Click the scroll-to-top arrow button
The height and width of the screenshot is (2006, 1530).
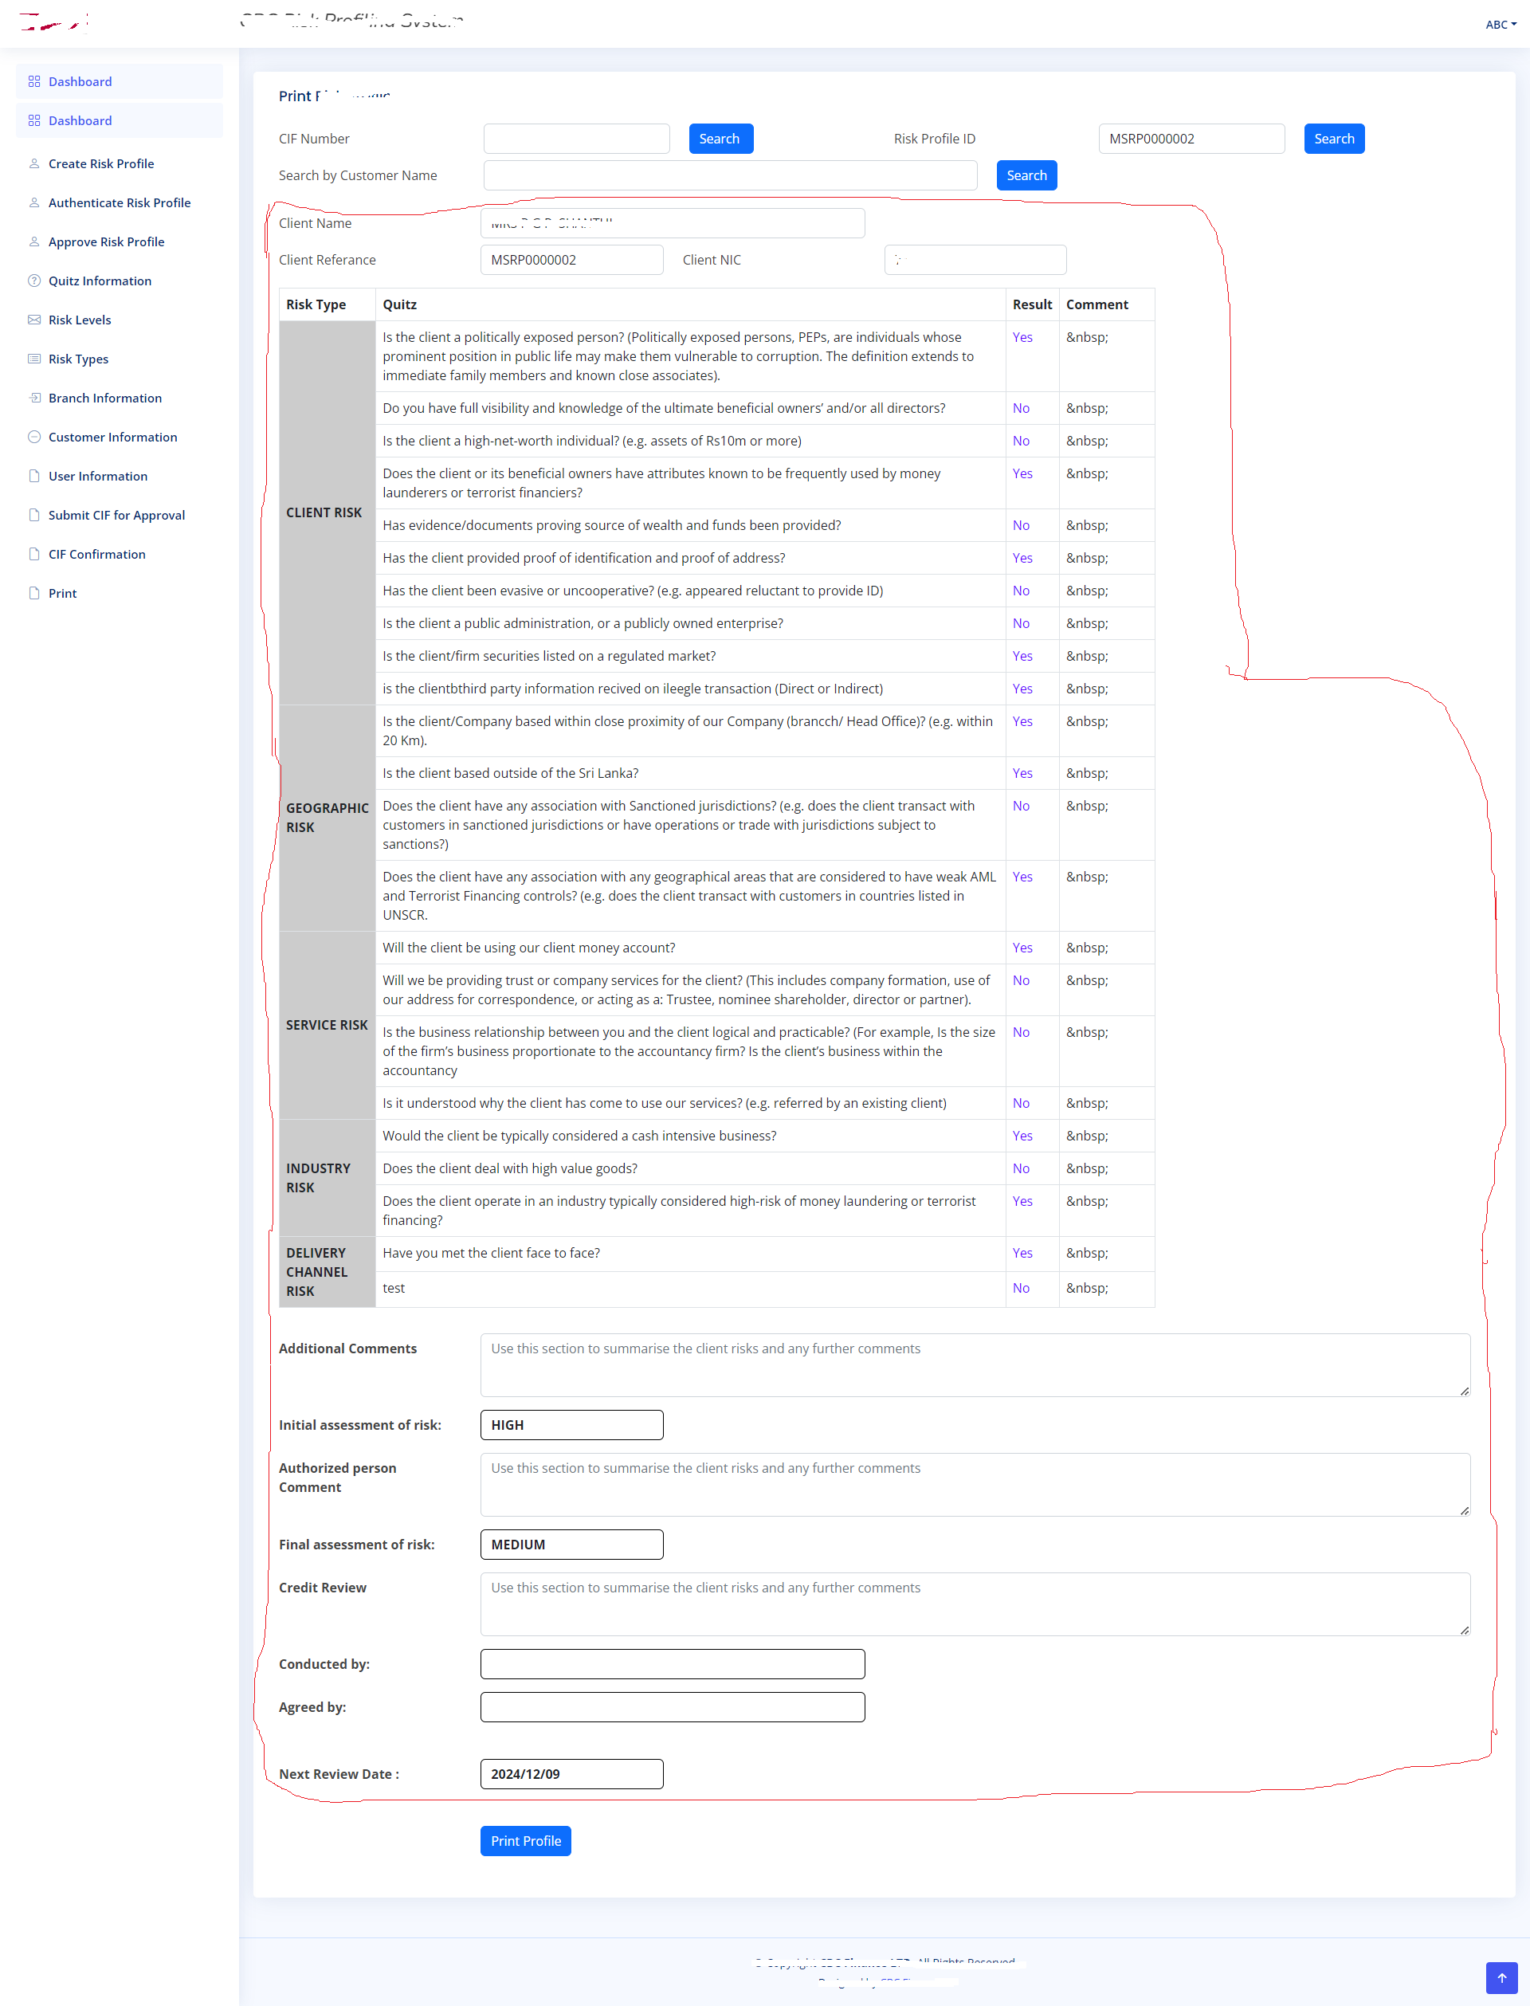[1502, 1977]
